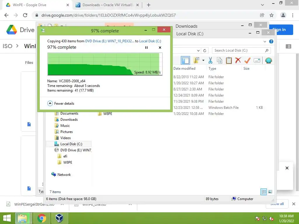Screen dimensions: 299x224
Task: Go back in Chrome
Action: point(6,15)
